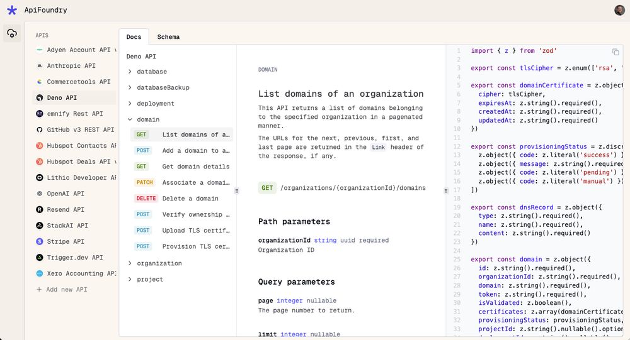
Task: Click the List domains of an organization title
Action: tap(341, 94)
